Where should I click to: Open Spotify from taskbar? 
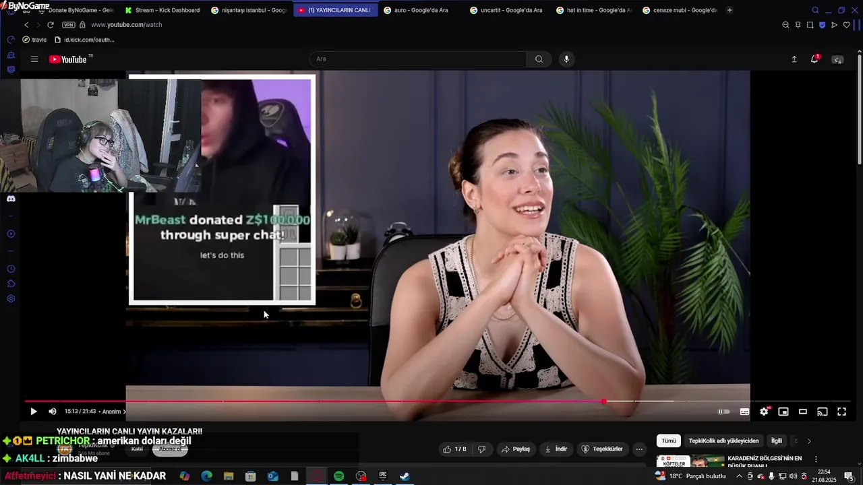[339, 476]
